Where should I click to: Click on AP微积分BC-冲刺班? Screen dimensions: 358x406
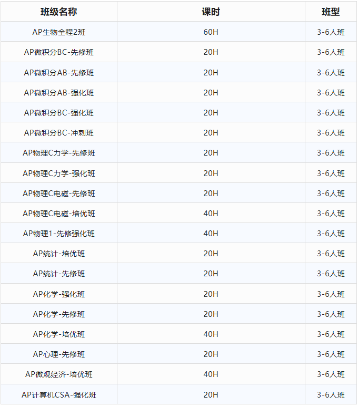tap(59, 132)
